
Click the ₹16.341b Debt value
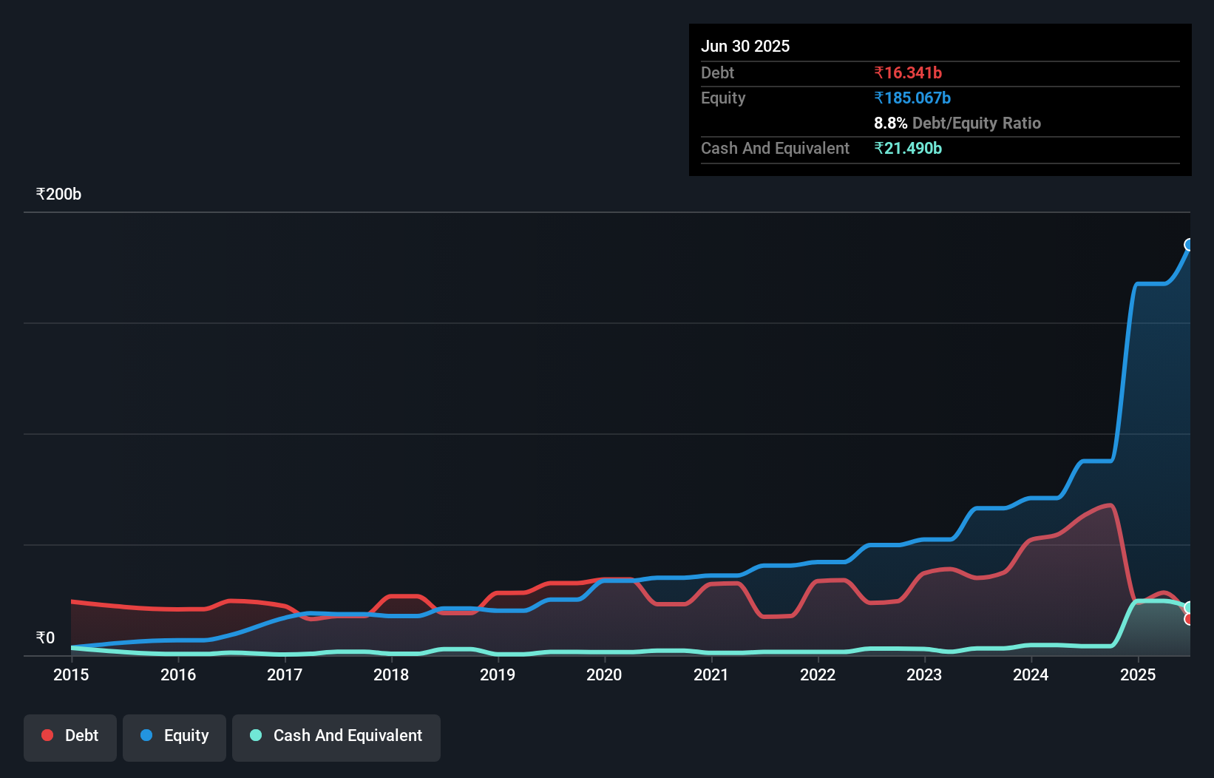908,72
